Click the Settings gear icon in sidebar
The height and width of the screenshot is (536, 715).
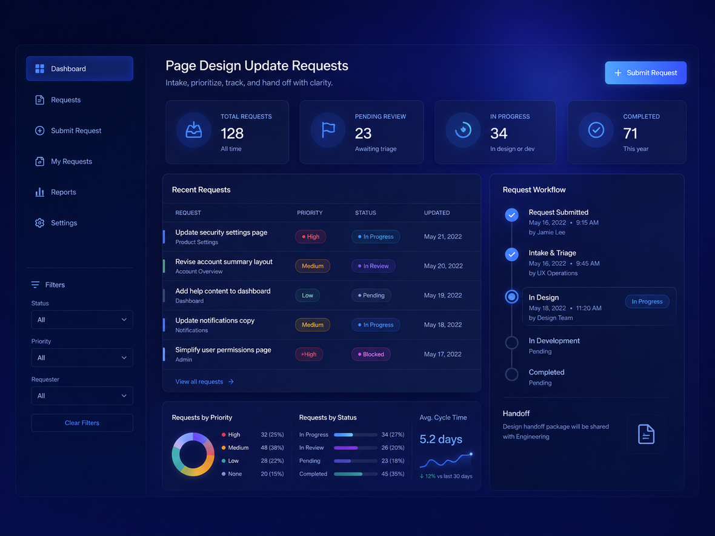[39, 223]
